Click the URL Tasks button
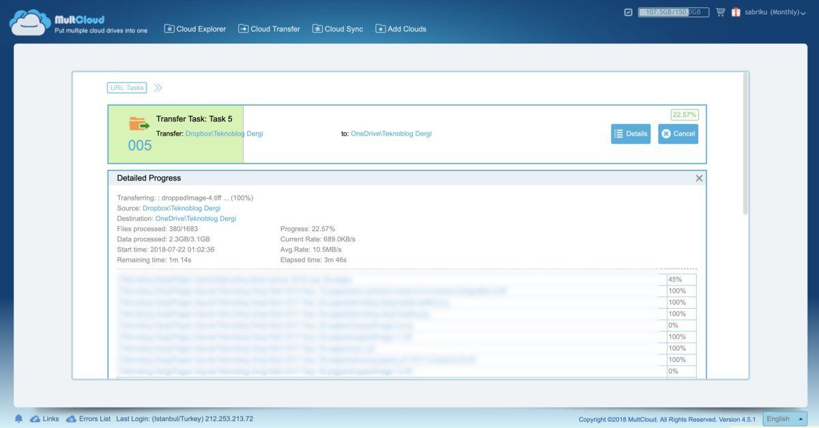Viewport: 819px width, 428px height. 127,88
